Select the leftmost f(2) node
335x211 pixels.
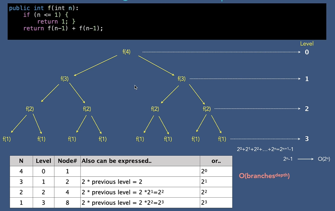point(30,109)
